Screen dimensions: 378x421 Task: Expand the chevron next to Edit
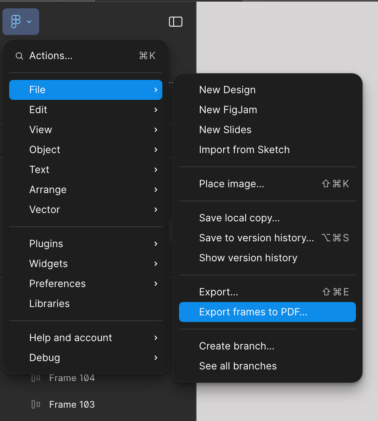[156, 110]
